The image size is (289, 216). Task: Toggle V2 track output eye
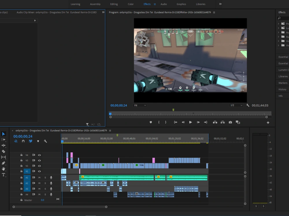(x=39, y=166)
